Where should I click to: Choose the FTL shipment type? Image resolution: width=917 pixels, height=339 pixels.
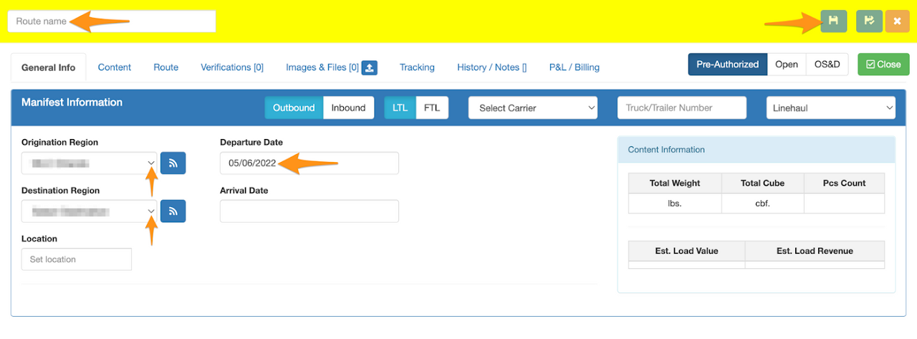coord(432,108)
